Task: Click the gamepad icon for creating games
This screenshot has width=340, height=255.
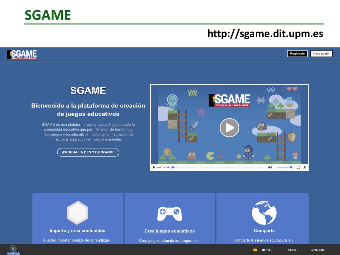Action: (x=170, y=214)
